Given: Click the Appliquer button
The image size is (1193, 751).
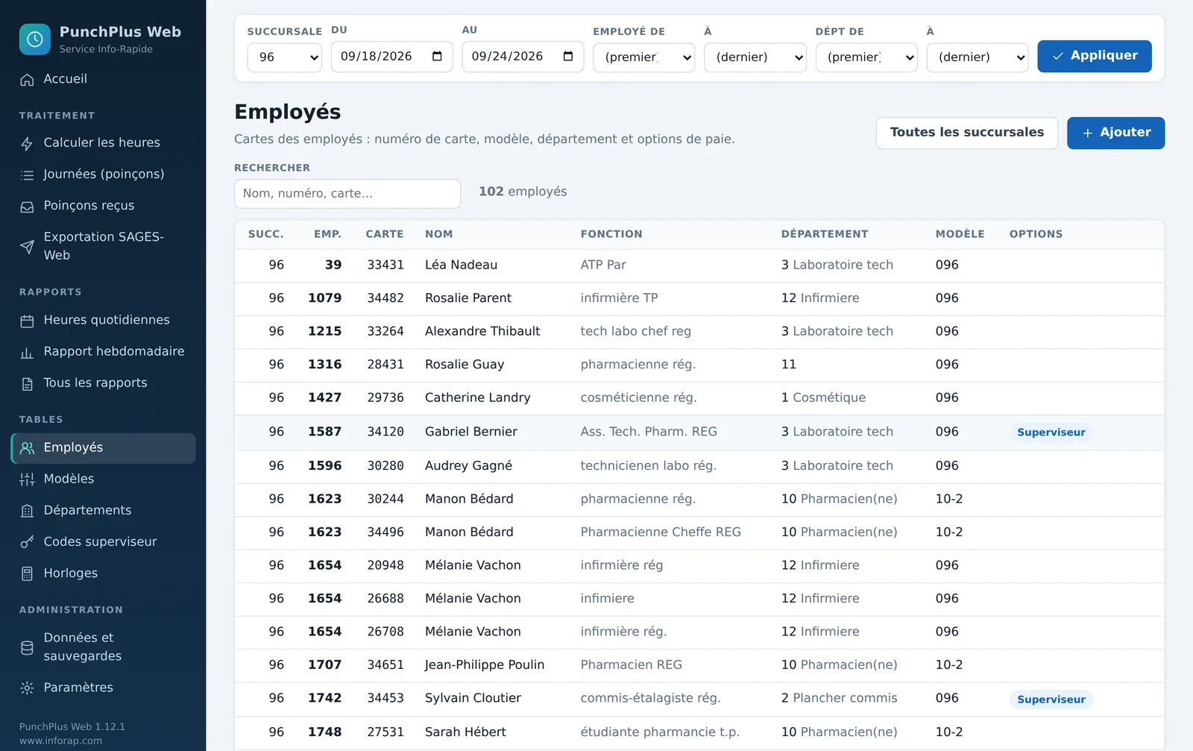Looking at the screenshot, I should tap(1095, 56).
